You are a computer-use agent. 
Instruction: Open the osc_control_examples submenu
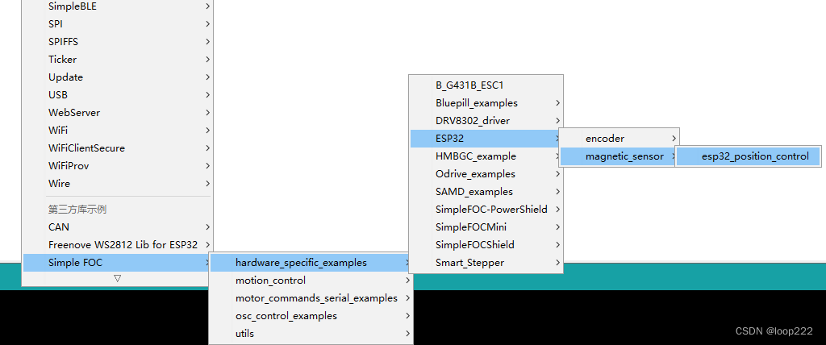(x=311, y=316)
